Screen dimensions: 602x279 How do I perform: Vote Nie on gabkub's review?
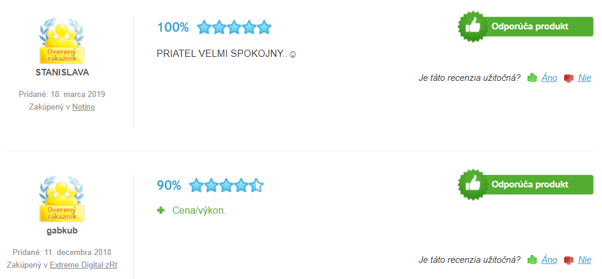(x=585, y=260)
